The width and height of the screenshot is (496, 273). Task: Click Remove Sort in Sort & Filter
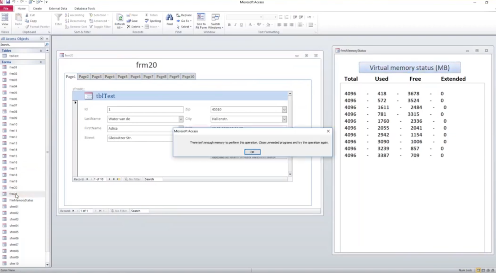coord(76,27)
